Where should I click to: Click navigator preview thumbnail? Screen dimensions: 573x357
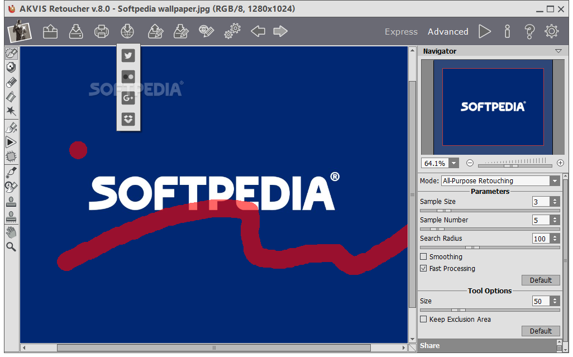493,107
